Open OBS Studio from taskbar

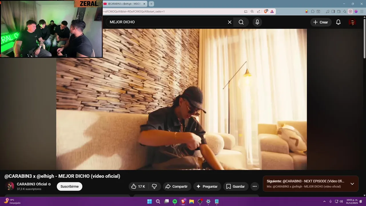(x=200, y=201)
